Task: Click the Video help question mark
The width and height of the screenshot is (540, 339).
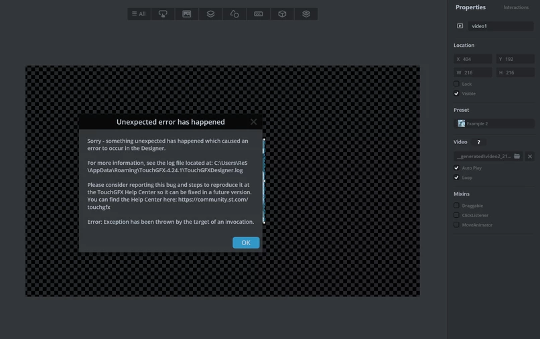Action: pyautogui.click(x=478, y=142)
